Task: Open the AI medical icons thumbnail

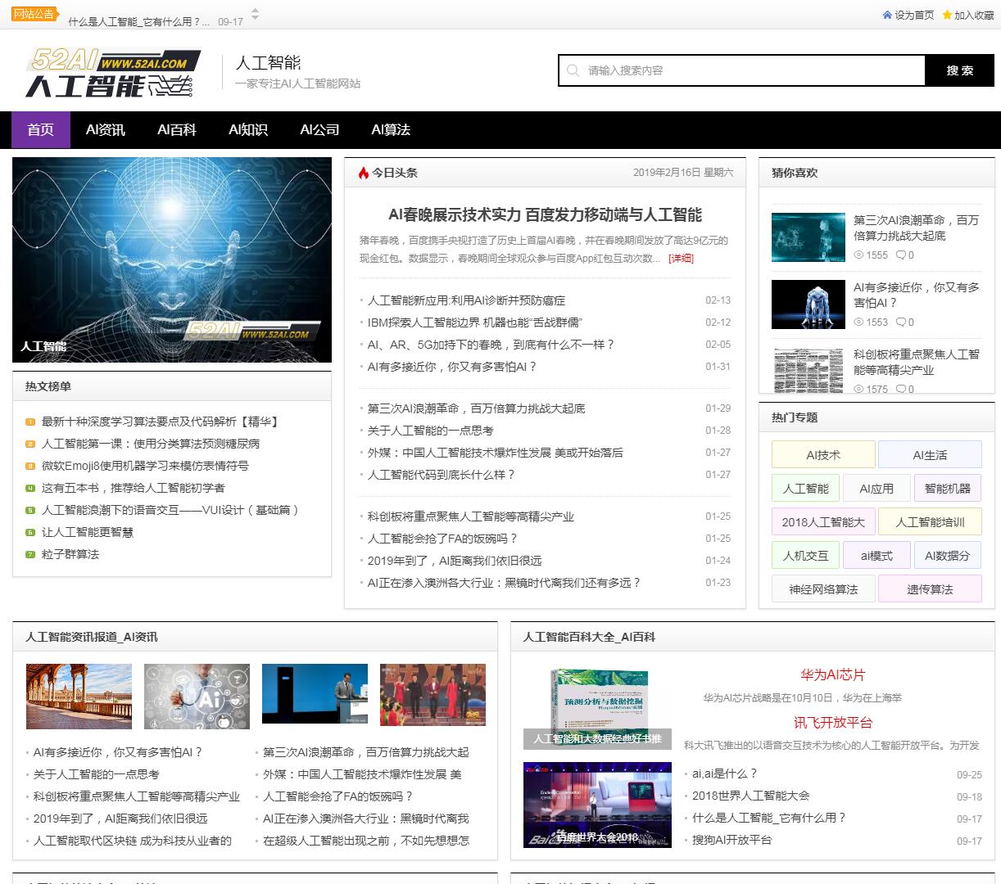Action: [x=197, y=697]
